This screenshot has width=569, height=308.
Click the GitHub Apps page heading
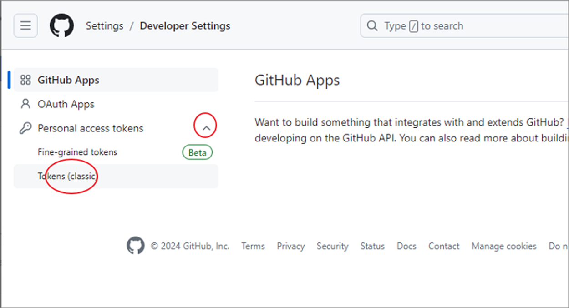[297, 81]
